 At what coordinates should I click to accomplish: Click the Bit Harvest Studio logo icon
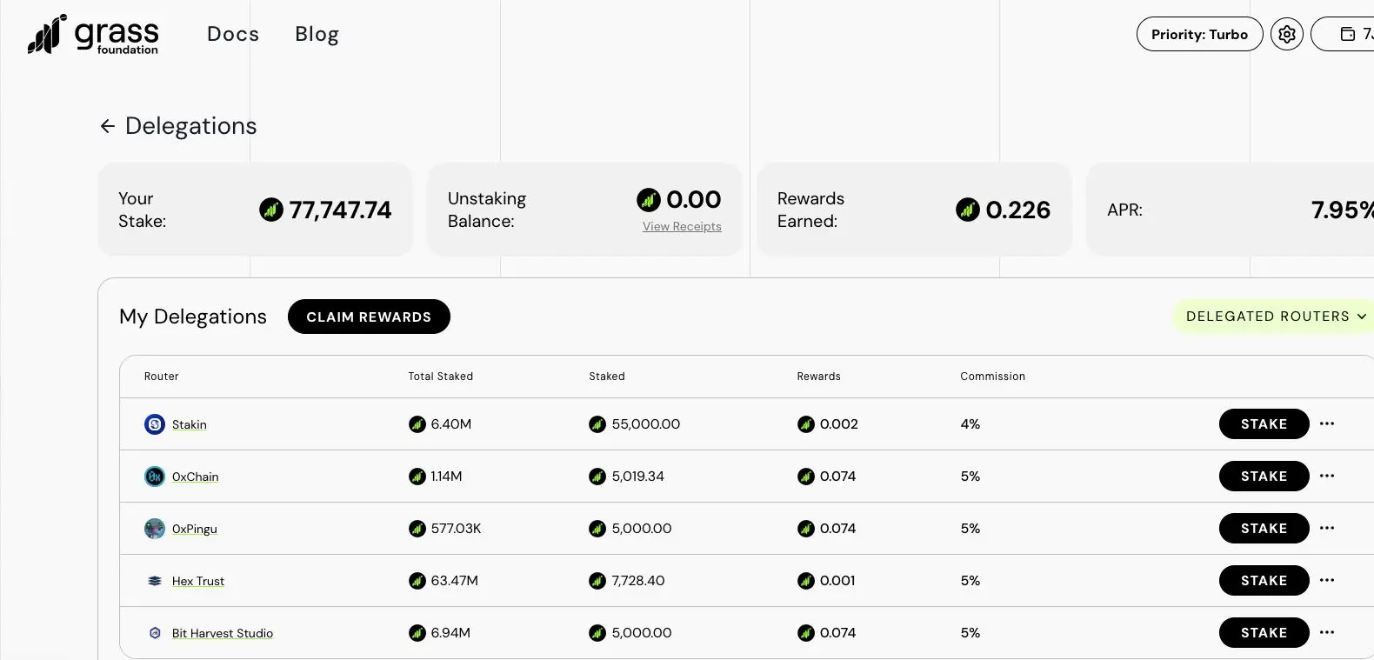tap(155, 633)
